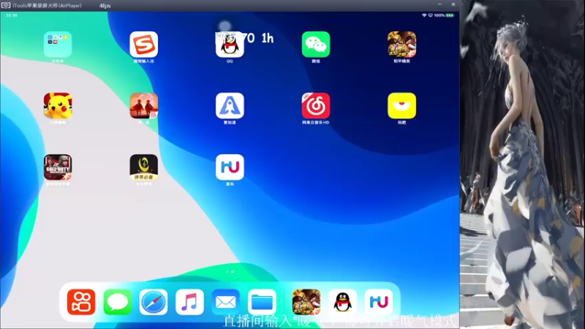Open the game with two red-robed figures

click(143, 106)
